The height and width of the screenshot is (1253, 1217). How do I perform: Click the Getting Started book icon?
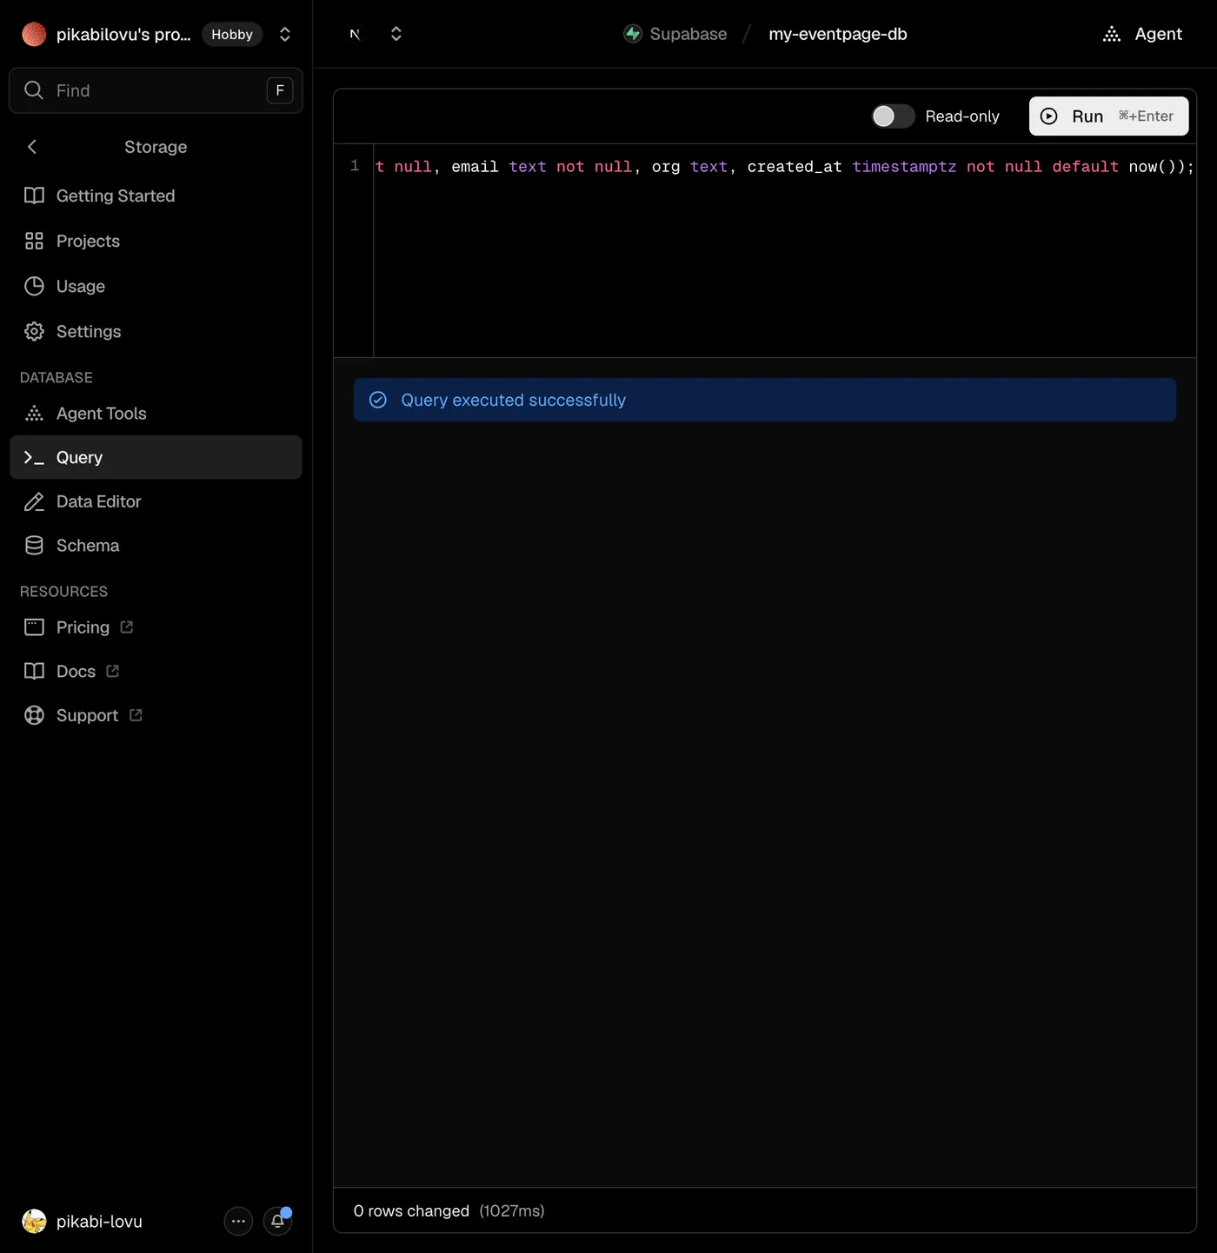(34, 196)
